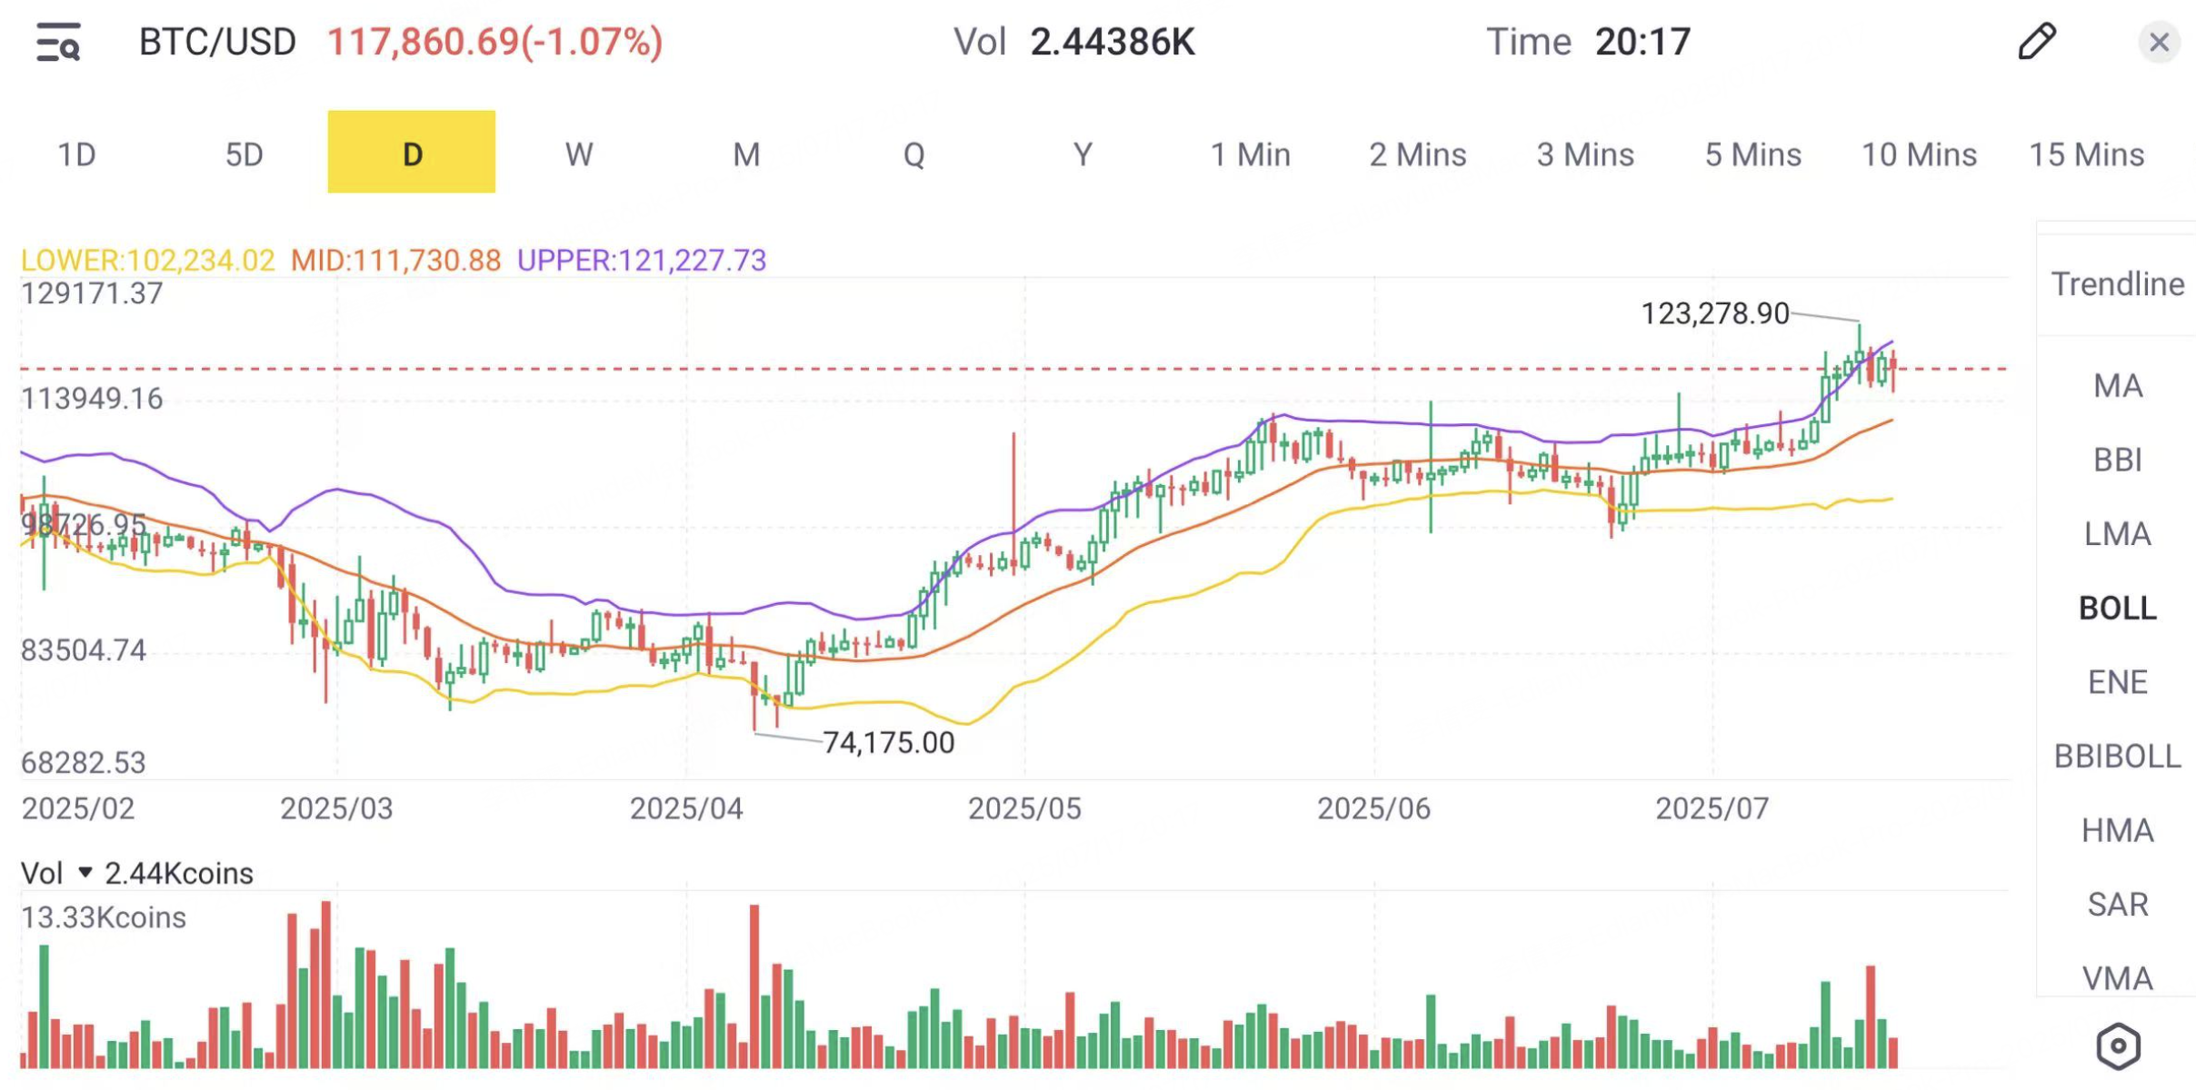Image resolution: width=2196 pixels, height=1090 pixels.
Task: Open indicator settings hexagon icon
Action: (2118, 1046)
